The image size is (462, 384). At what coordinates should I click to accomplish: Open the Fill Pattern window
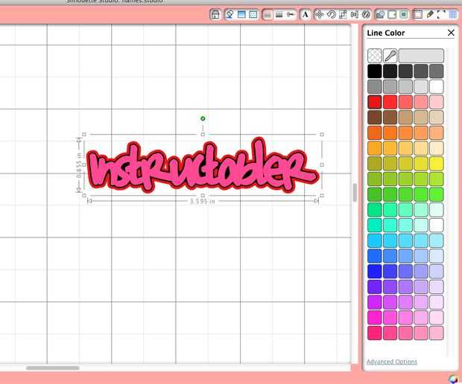point(253,14)
